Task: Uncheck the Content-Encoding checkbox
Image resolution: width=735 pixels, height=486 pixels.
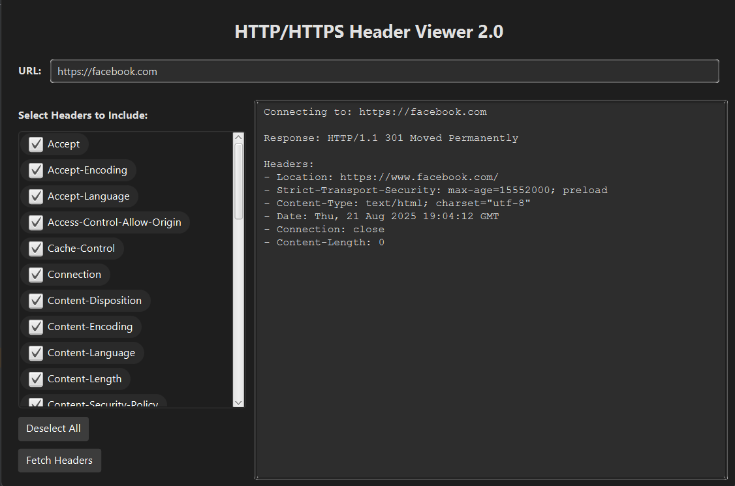Action: [x=36, y=327]
